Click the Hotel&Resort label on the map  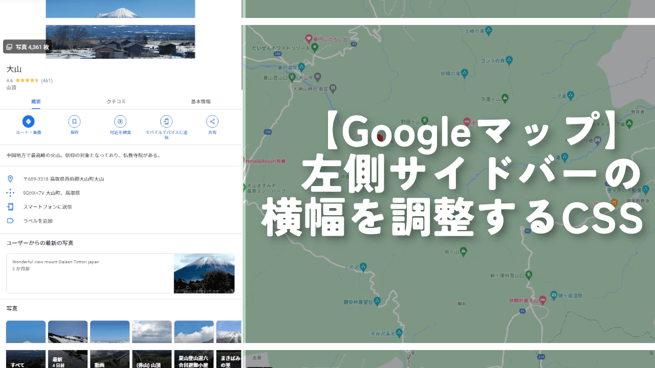pyautogui.click(x=265, y=160)
